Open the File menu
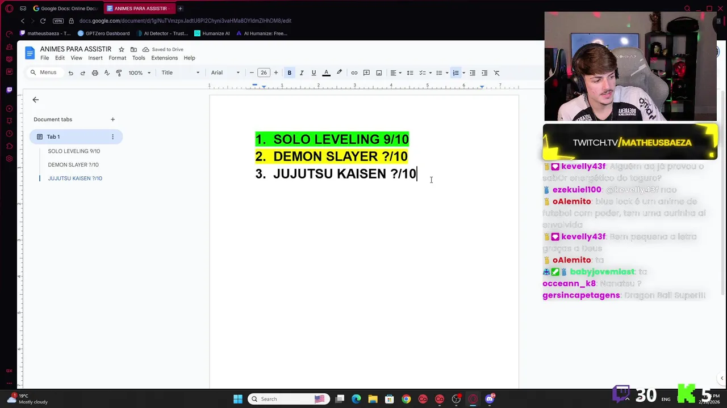The height and width of the screenshot is (408, 727). (x=44, y=58)
